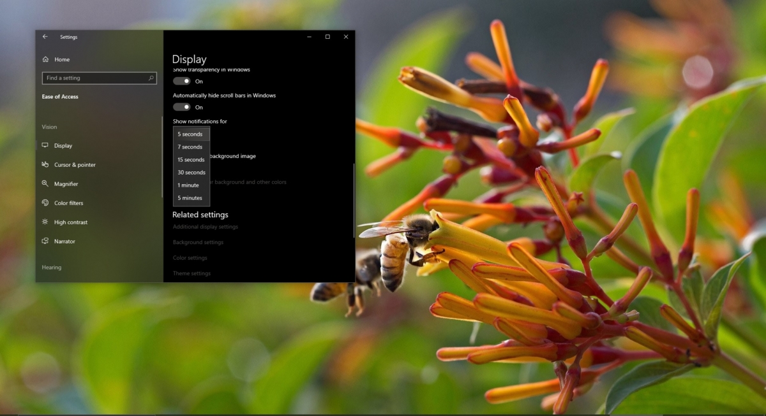The height and width of the screenshot is (416, 766).
Task: Open Background settings link
Action: (x=198, y=242)
